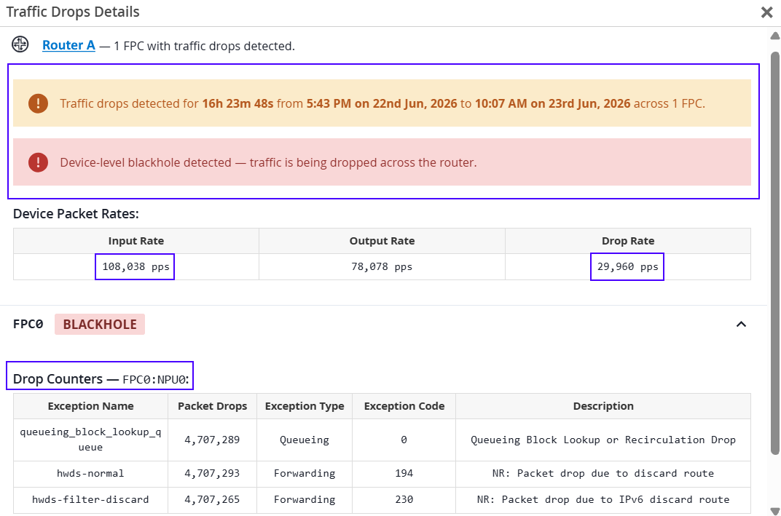Click the Output Rate column header

(382, 241)
